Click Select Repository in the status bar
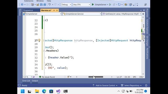 click(x=132, y=85)
